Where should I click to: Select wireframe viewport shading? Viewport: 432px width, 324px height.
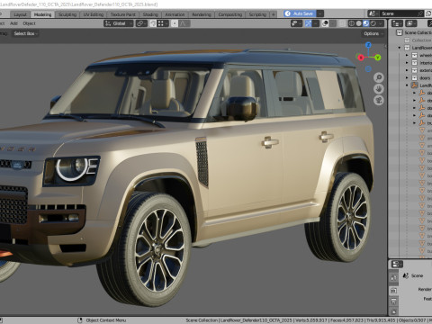pos(352,23)
